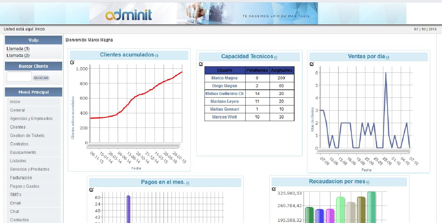Open info (i) link beside Recaudacion por mes

coord(368,182)
